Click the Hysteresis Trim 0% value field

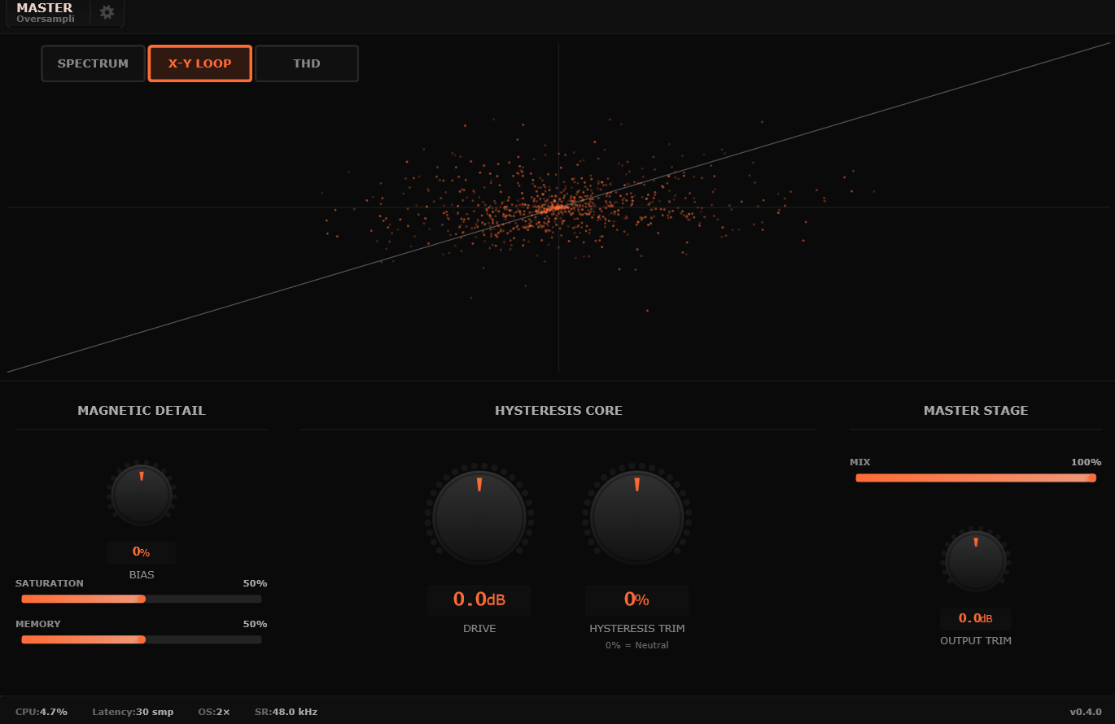636,600
